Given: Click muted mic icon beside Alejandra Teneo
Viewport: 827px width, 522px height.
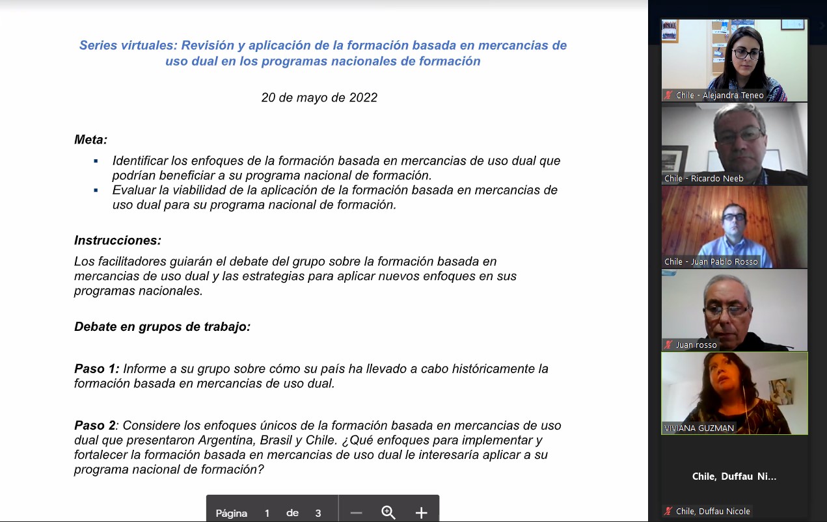Looking at the screenshot, I should pyautogui.click(x=668, y=96).
